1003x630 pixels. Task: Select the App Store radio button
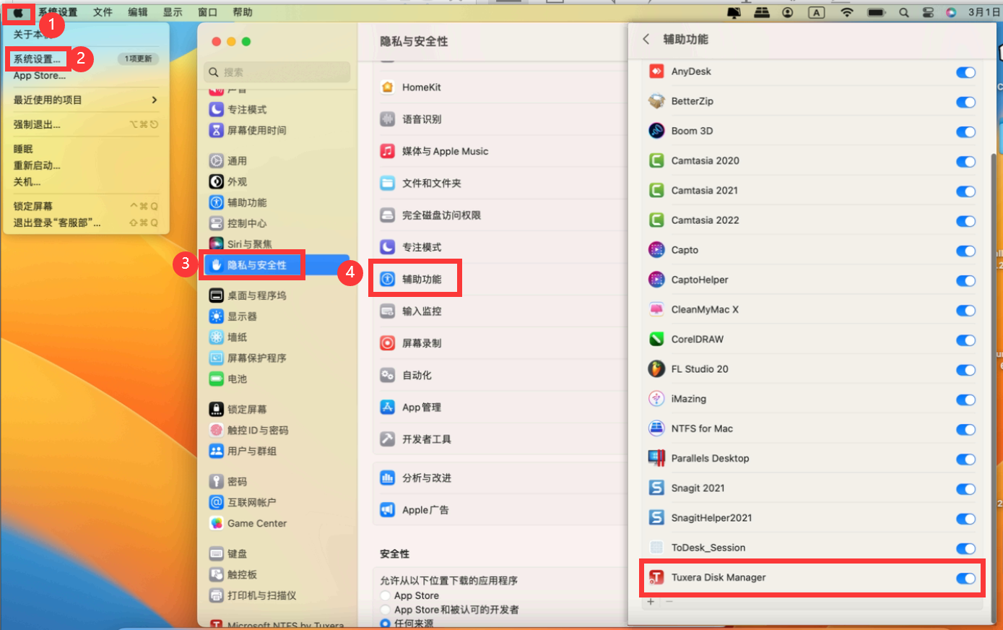(386, 596)
